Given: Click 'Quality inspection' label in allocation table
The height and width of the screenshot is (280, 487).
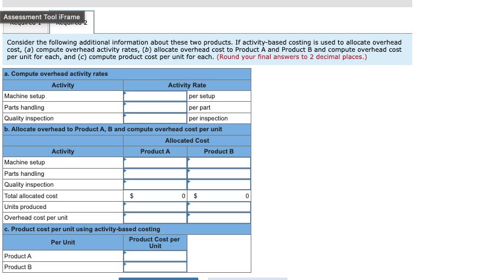Looking at the screenshot, I should point(29,184).
